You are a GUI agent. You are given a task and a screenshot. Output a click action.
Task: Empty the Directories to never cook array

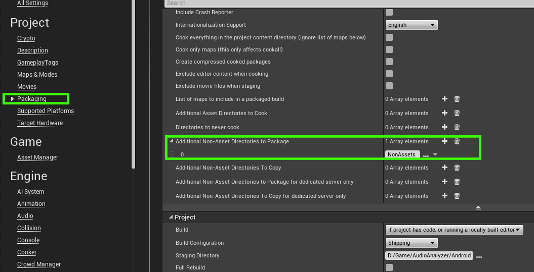[x=457, y=127]
